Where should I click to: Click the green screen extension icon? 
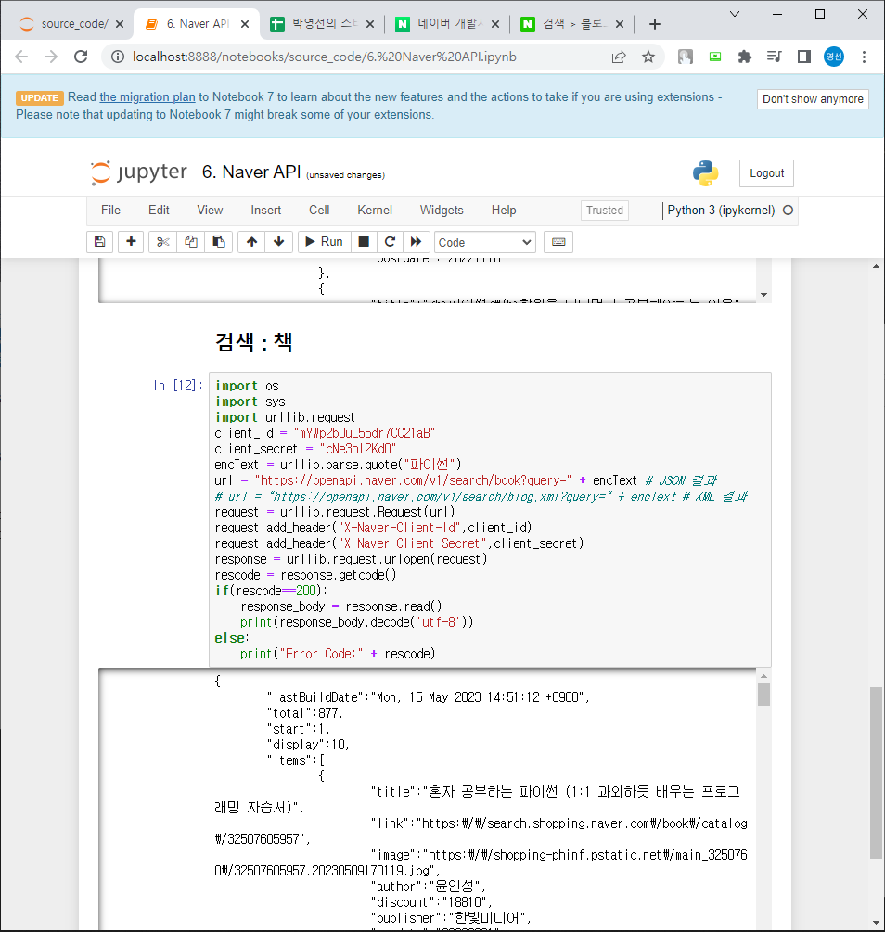(715, 57)
